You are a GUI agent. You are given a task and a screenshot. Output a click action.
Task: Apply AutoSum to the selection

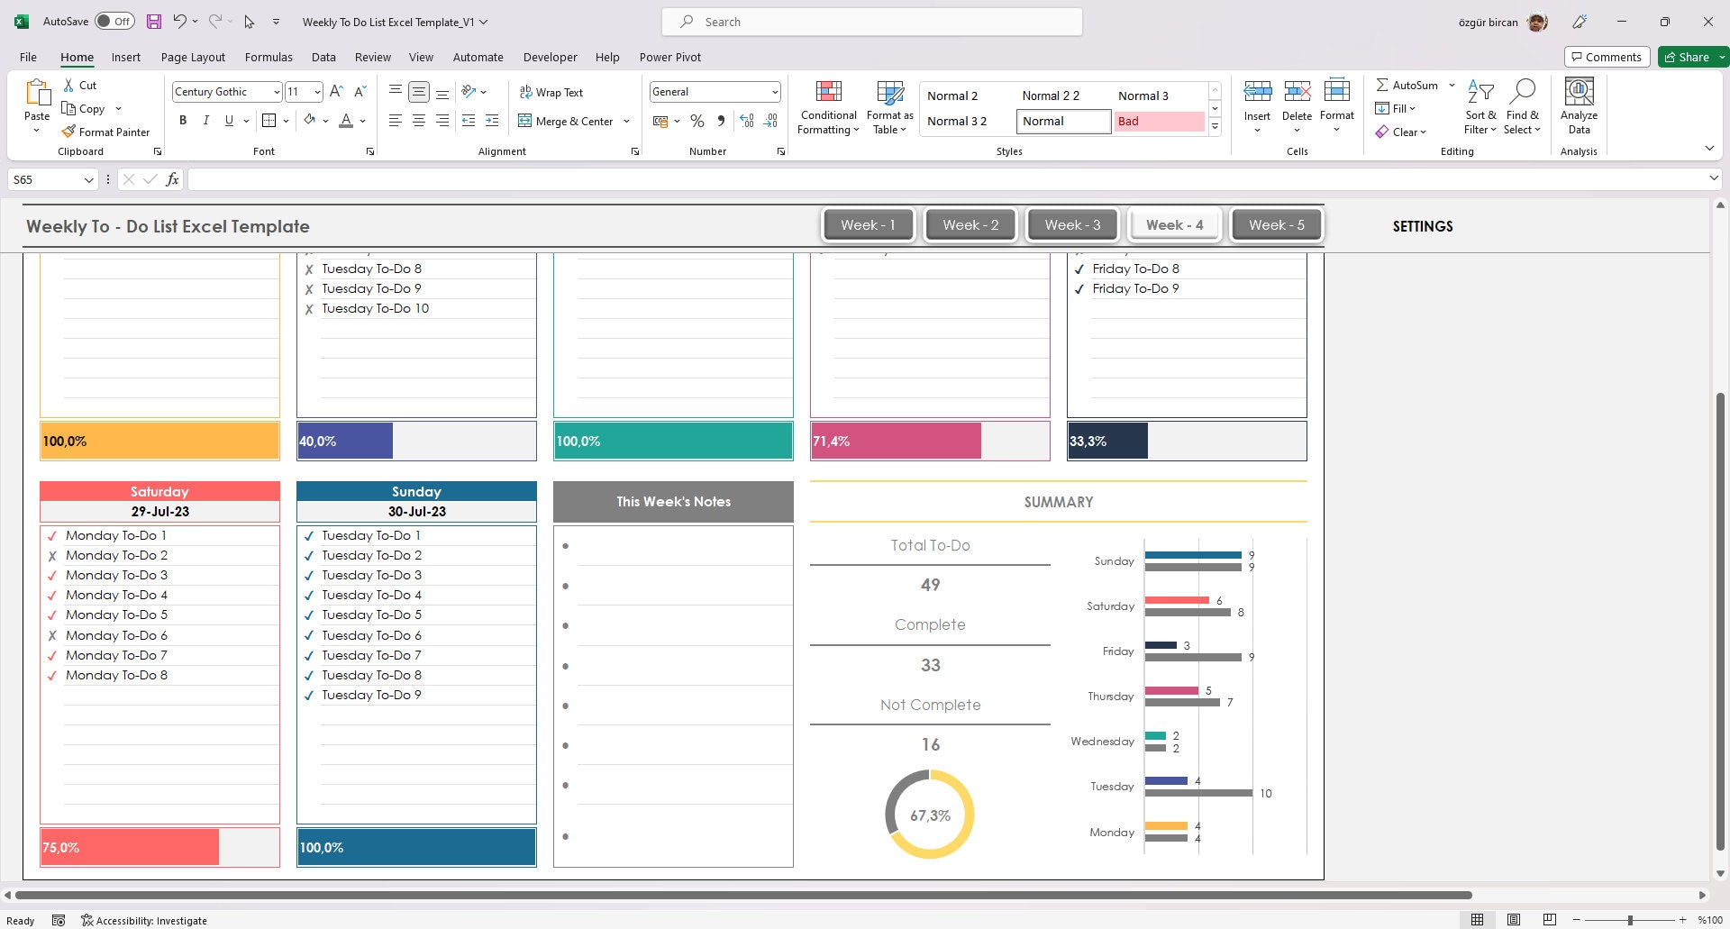[x=1408, y=85]
